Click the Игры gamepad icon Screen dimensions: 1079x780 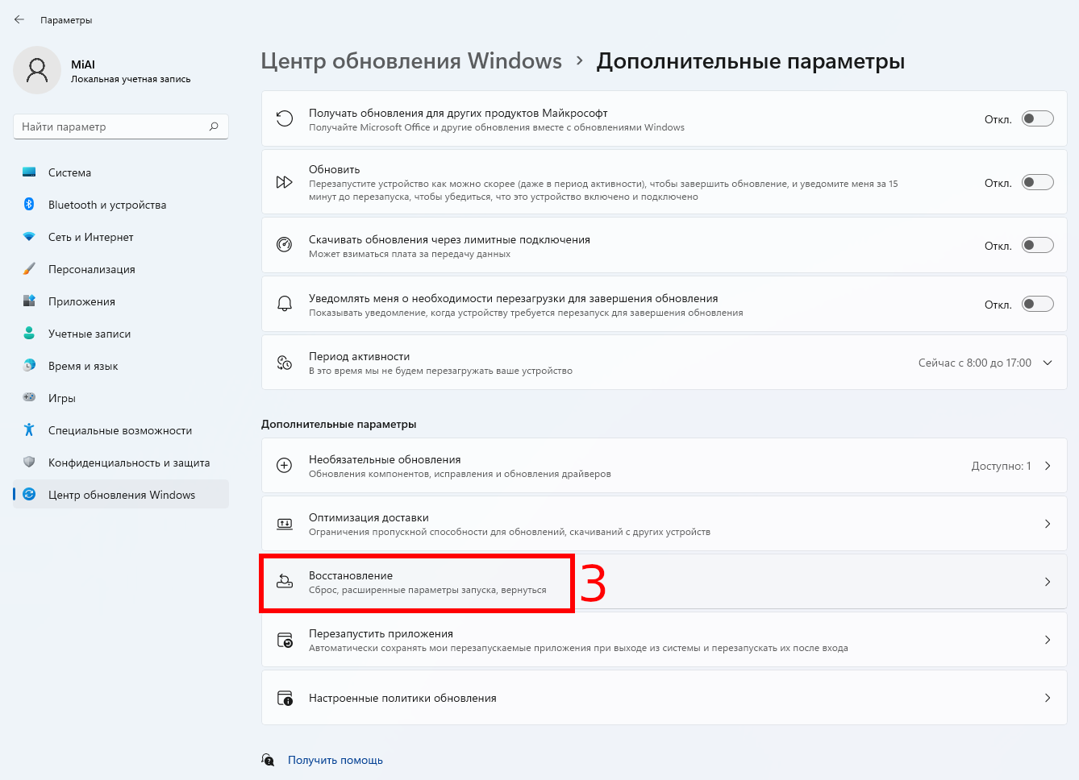[x=29, y=398]
